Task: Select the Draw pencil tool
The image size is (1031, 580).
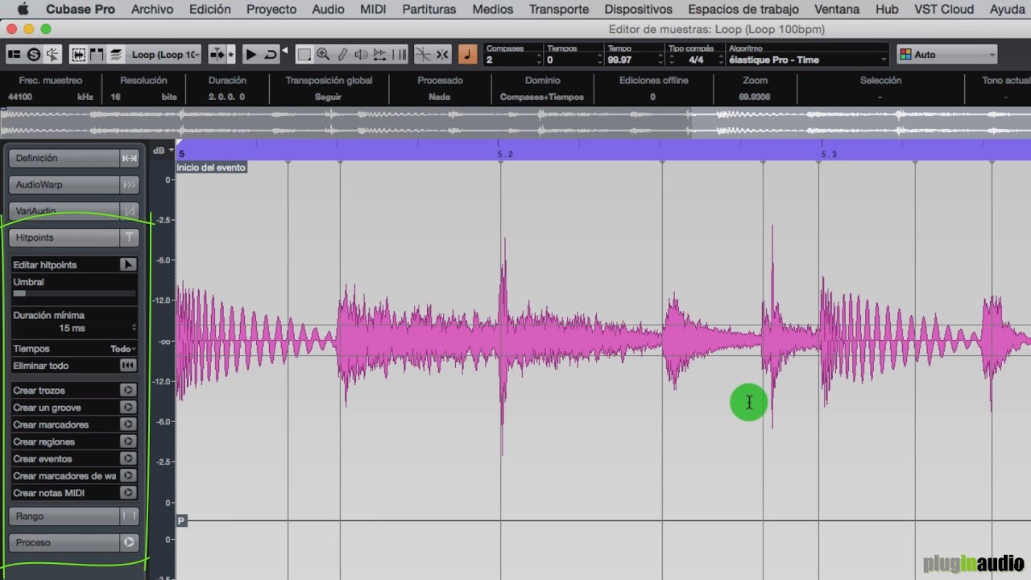Action: pos(342,55)
